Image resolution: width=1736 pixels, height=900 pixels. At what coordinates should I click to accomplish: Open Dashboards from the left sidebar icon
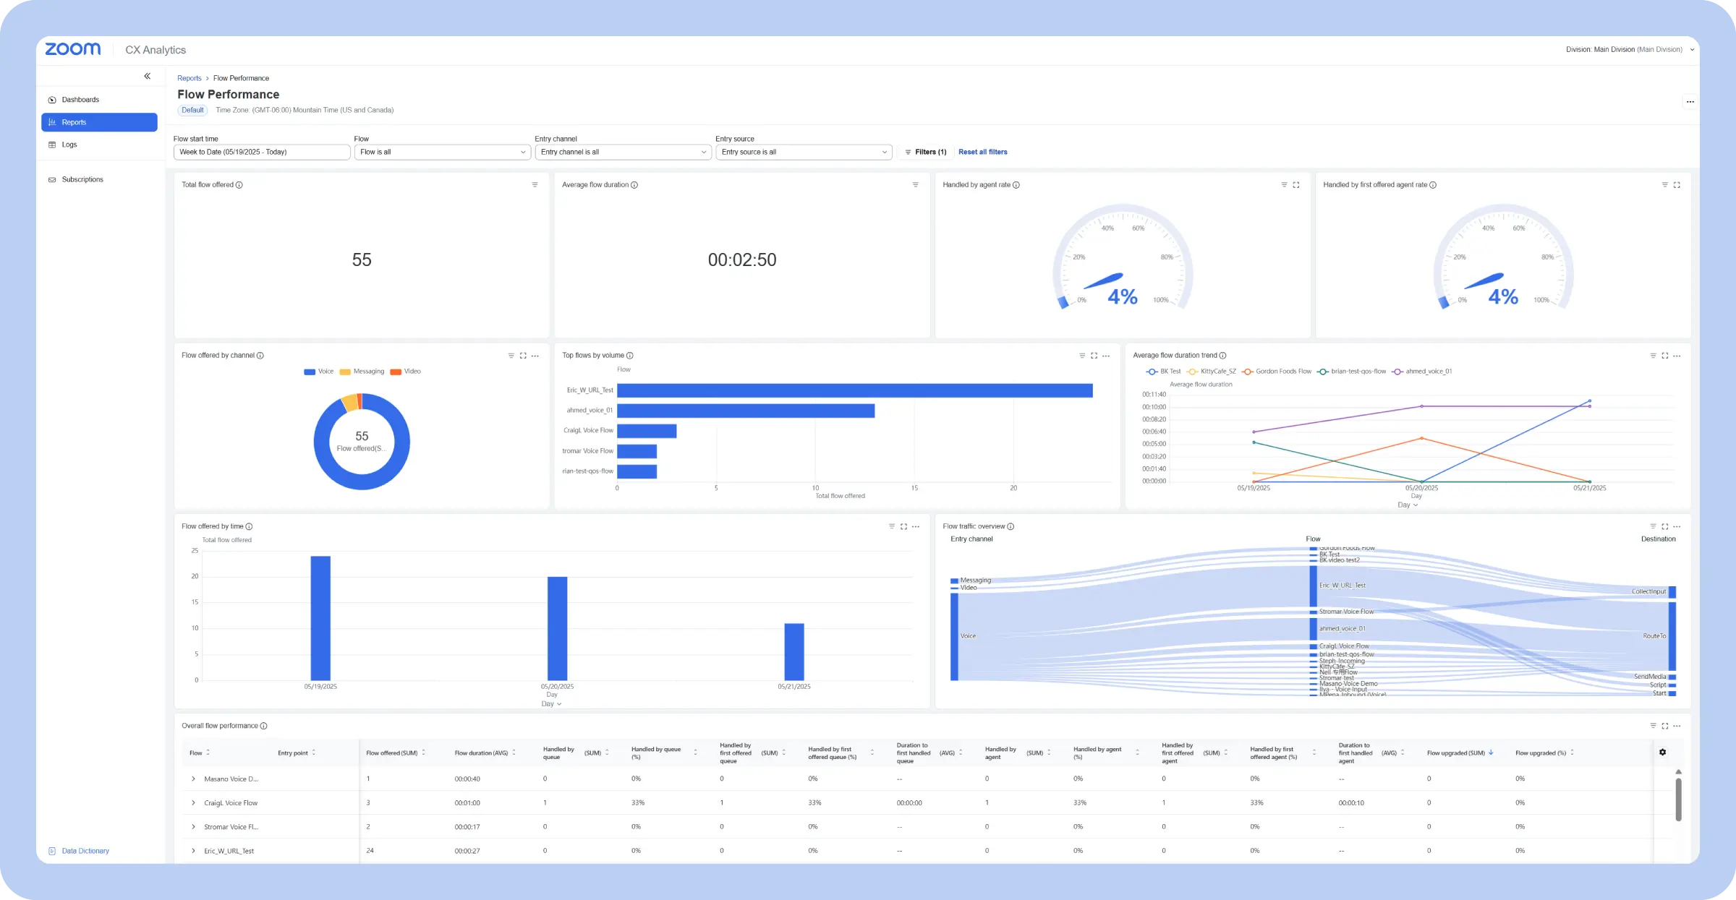click(52, 100)
